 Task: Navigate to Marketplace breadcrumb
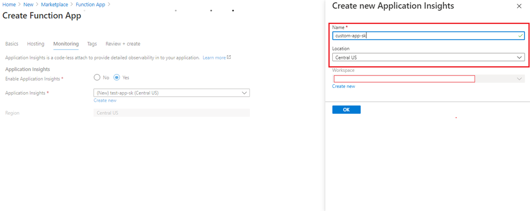(55, 5)
